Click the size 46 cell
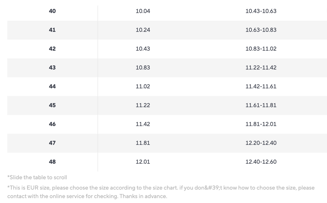The image size is (327, 203). coord(52,124)
